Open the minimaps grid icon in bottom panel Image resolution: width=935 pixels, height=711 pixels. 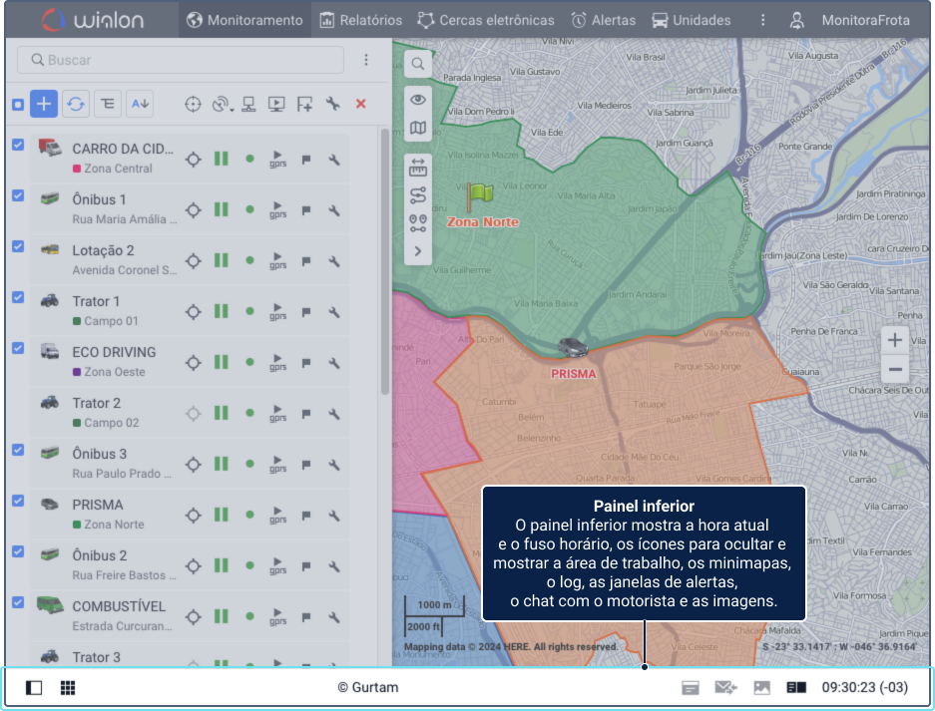pos(68,688)
